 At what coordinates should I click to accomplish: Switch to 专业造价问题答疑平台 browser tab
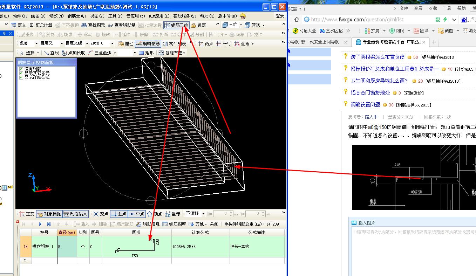tap(390, 42)
